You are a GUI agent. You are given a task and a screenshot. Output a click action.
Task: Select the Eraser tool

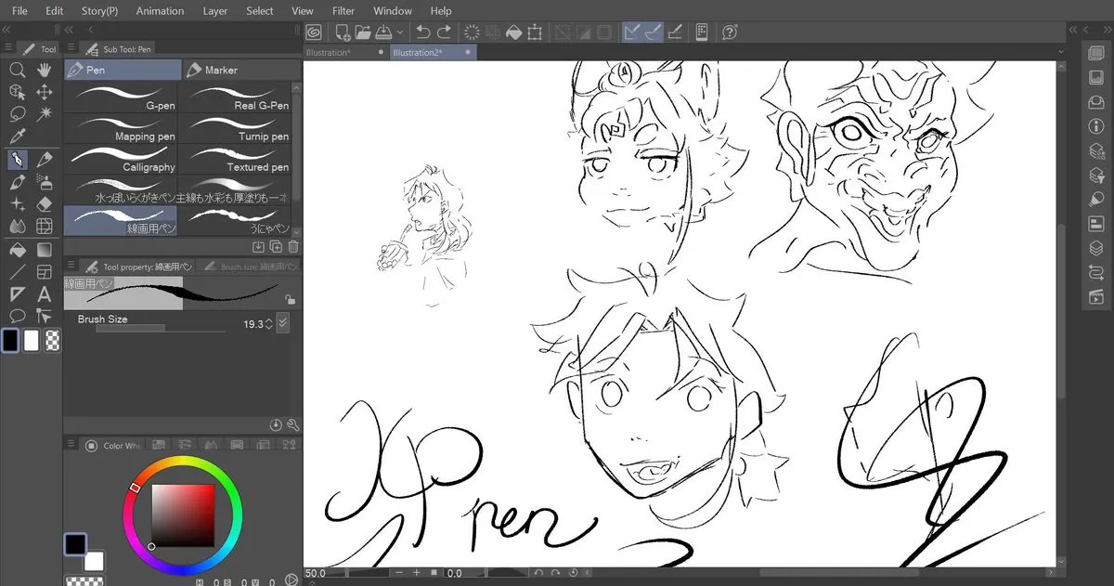point(44,204)
